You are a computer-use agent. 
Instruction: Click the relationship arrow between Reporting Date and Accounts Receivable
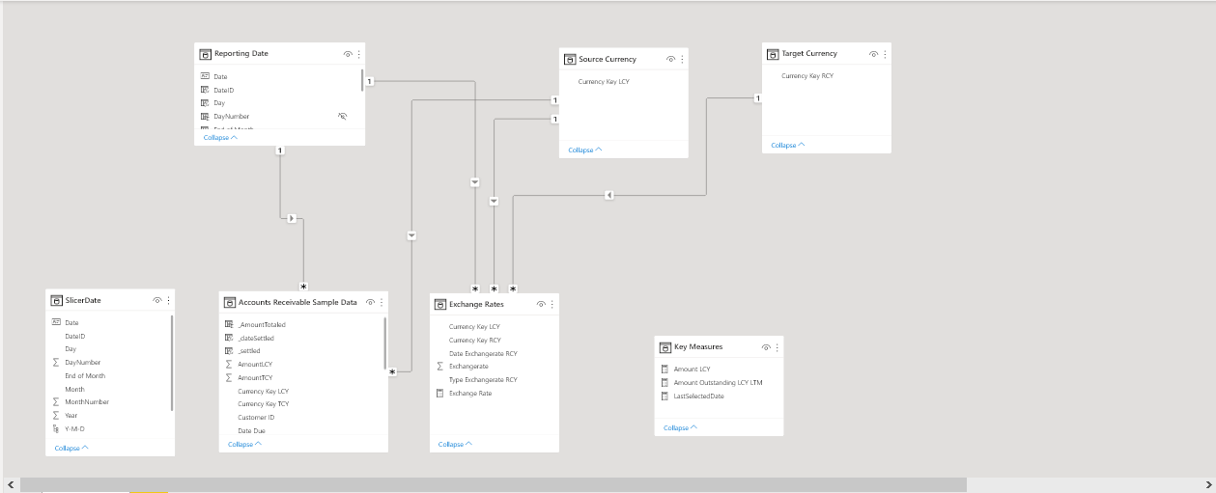pyautogui.click(x=292, y=219)
